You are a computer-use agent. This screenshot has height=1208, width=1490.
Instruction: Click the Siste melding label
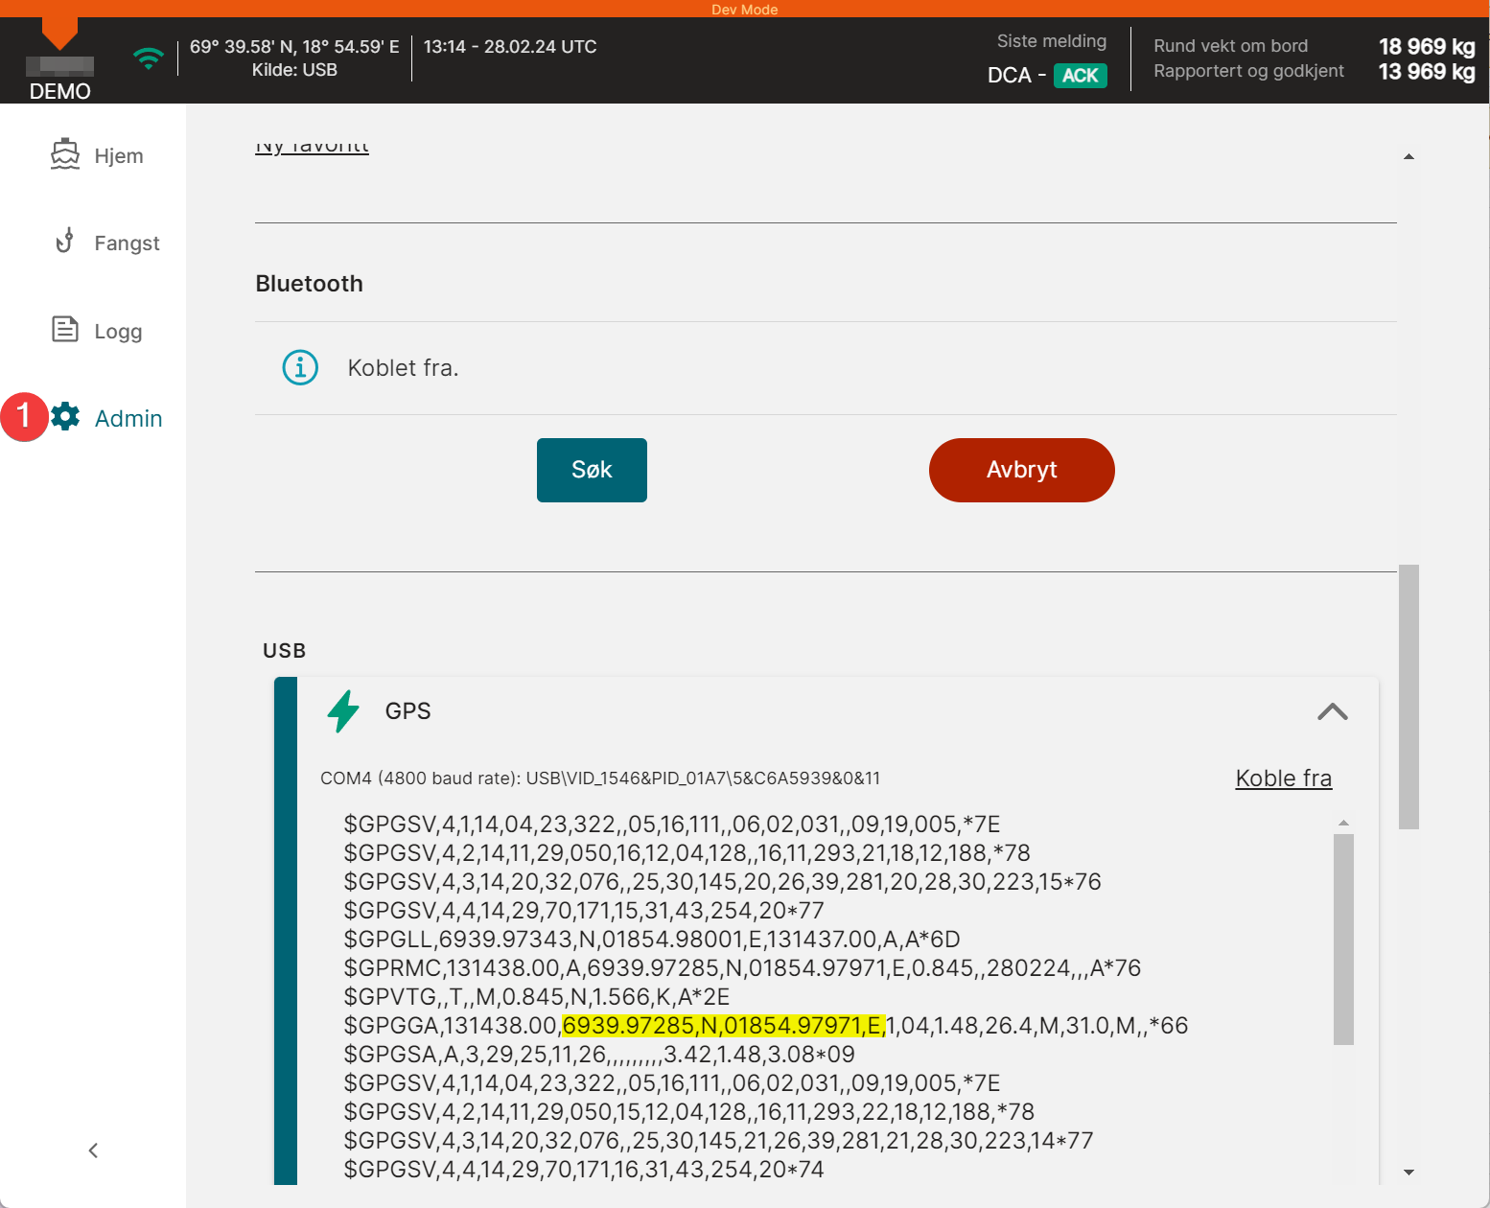coord(1052,41)
